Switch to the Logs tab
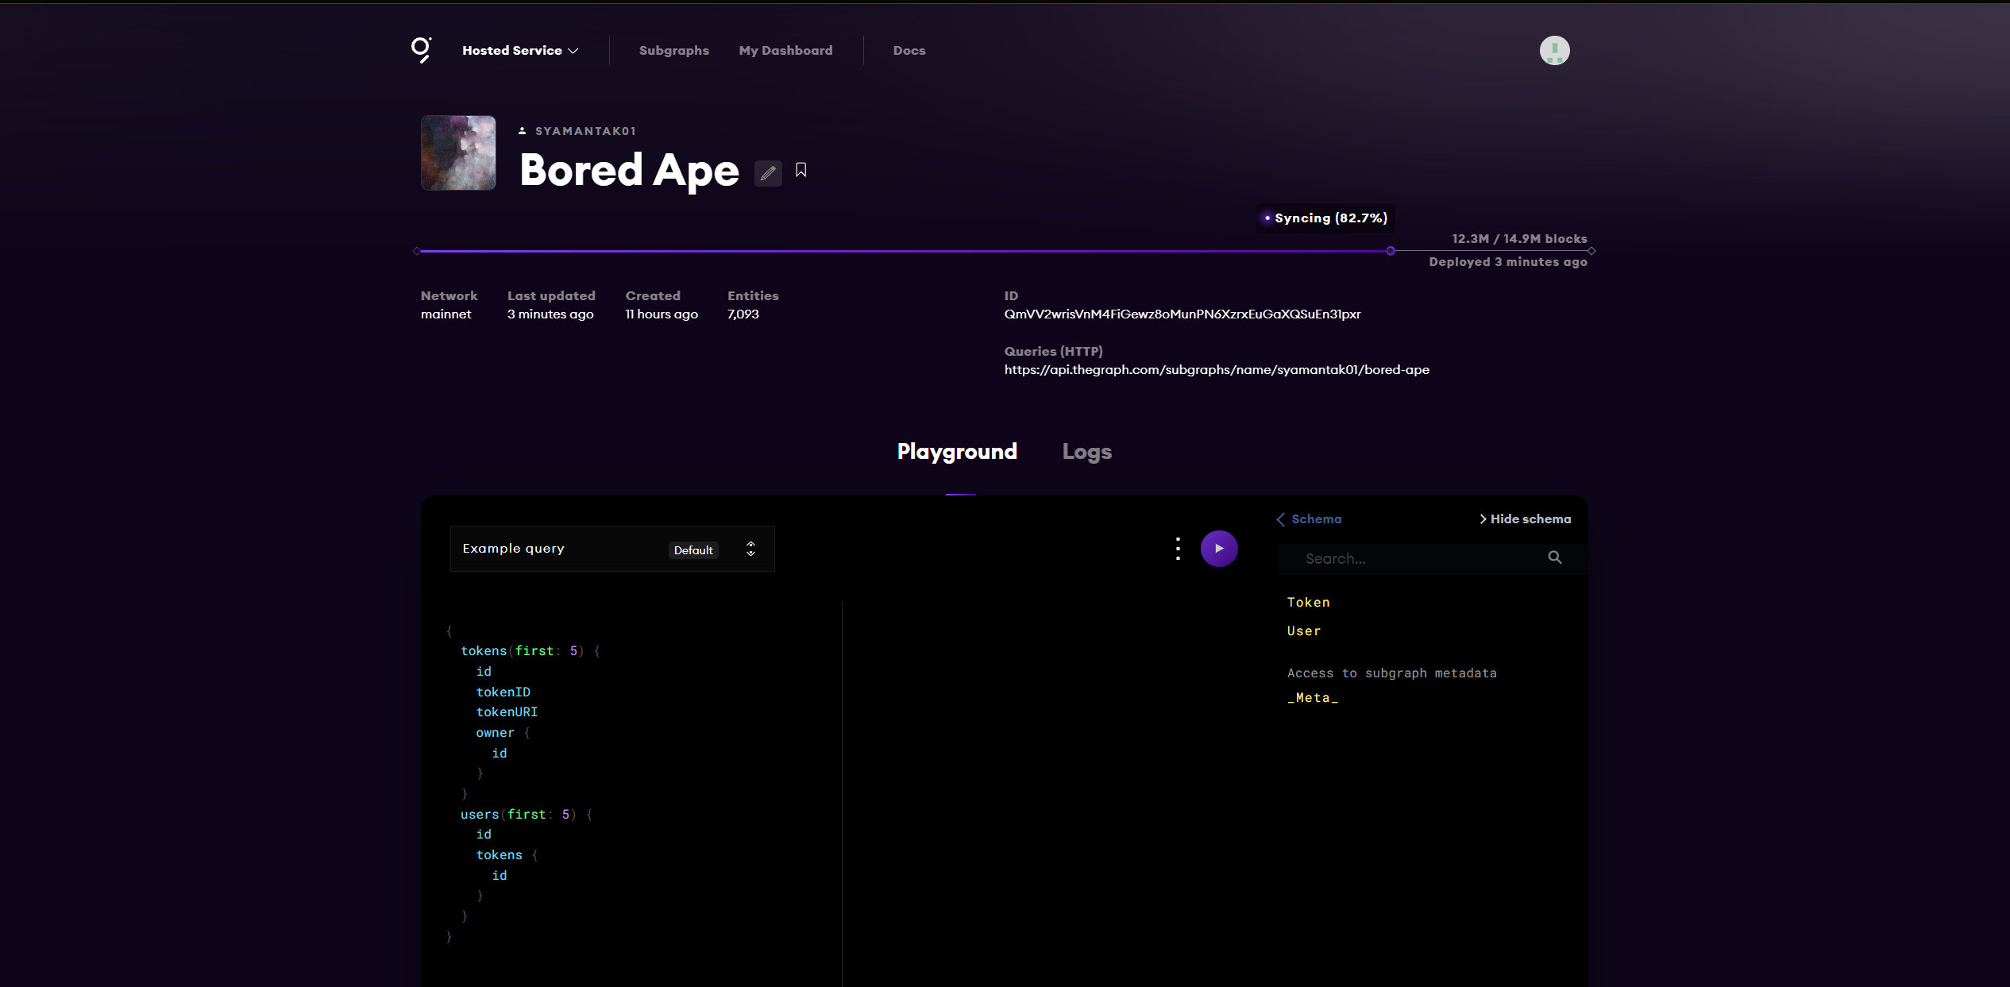2010x987 pixels. [x=1086, y=451]
